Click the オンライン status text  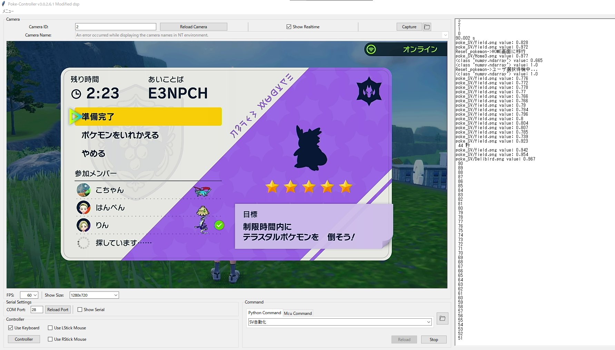[420, 49]
